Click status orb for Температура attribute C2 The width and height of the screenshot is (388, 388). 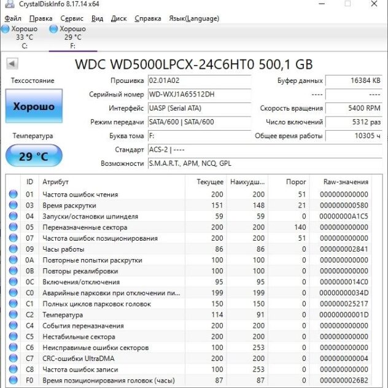14,315
